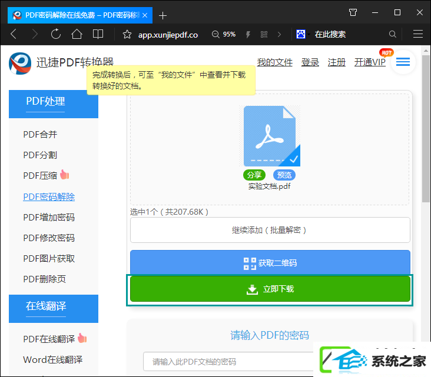Select the 实验文档.pdf file thumbnail
Image resolution: width=431 pixels, height=377 pixels.
click(272, 136)
